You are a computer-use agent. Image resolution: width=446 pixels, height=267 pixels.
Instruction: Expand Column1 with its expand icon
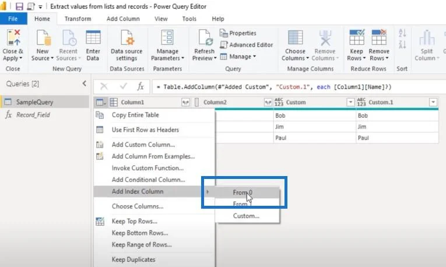tap(185, 103)
